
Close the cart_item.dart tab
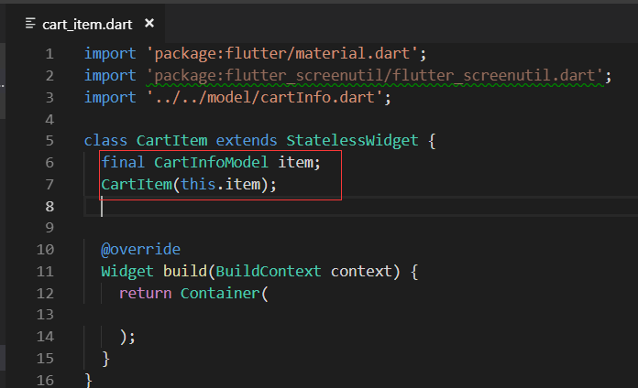coord(149,23)
